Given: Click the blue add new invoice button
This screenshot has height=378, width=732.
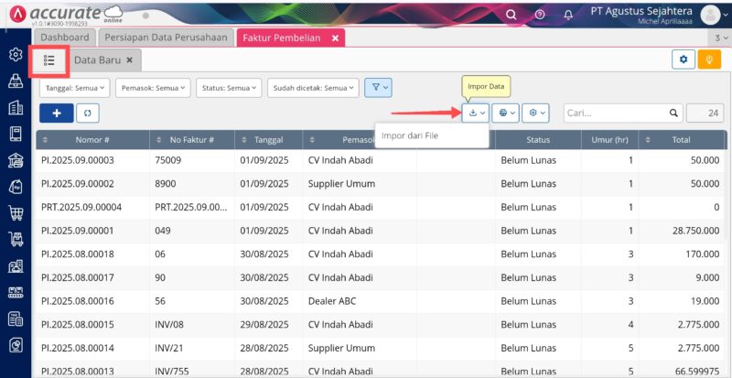Looking at the screenshot, I should point(57,113).
